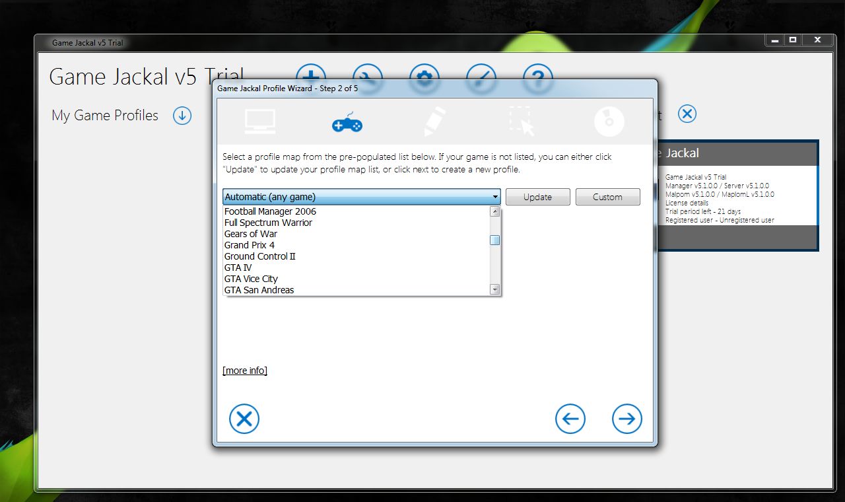Click the Trial period left - 21 days text
845x502 pixels.
703,211
